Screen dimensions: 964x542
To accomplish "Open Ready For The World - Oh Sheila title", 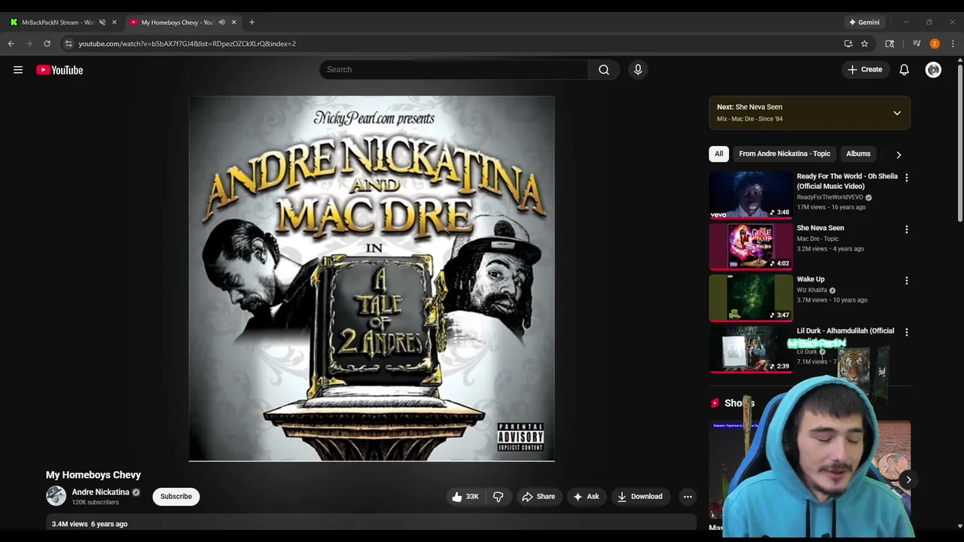I will point(847,181).
